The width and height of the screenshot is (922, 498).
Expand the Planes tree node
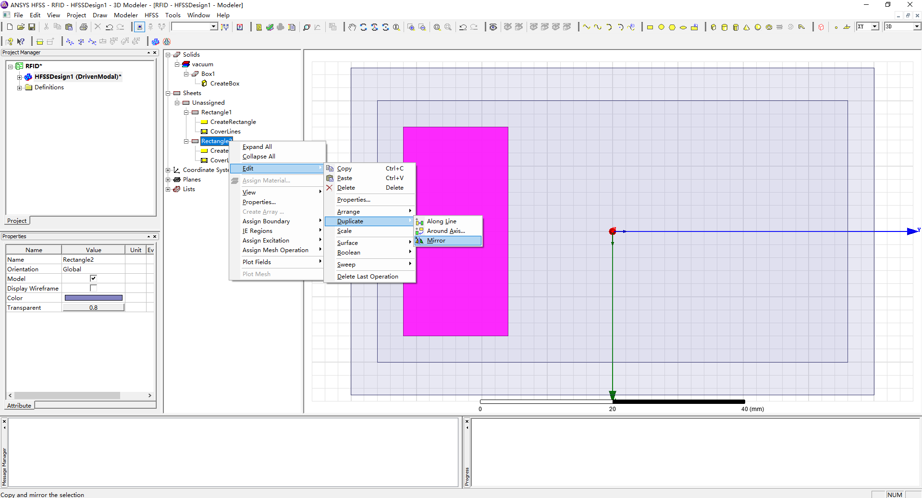[x=168, y=180]
